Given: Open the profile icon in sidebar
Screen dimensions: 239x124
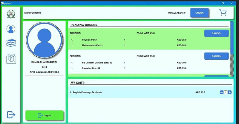Looking at the screenshot, I should click(11, 29).
